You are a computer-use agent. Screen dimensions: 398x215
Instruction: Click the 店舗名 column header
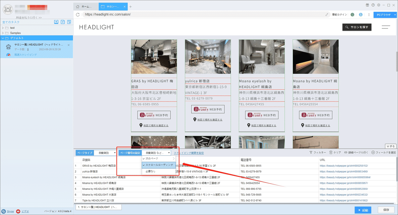pos(87,159)
